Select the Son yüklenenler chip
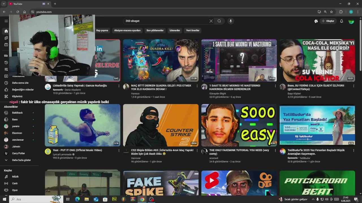 pos(155,30)
